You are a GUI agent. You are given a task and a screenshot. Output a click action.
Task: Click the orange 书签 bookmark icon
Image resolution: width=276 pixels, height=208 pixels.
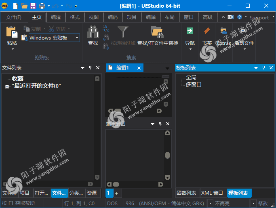pos(207,31)
